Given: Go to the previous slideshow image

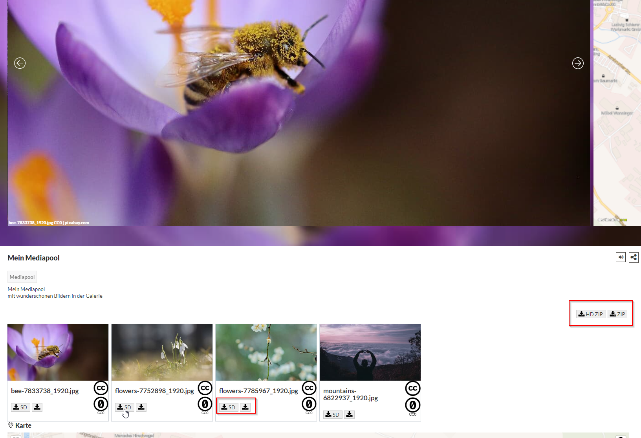Looking at the screenshot, I should tap(20, 63).
